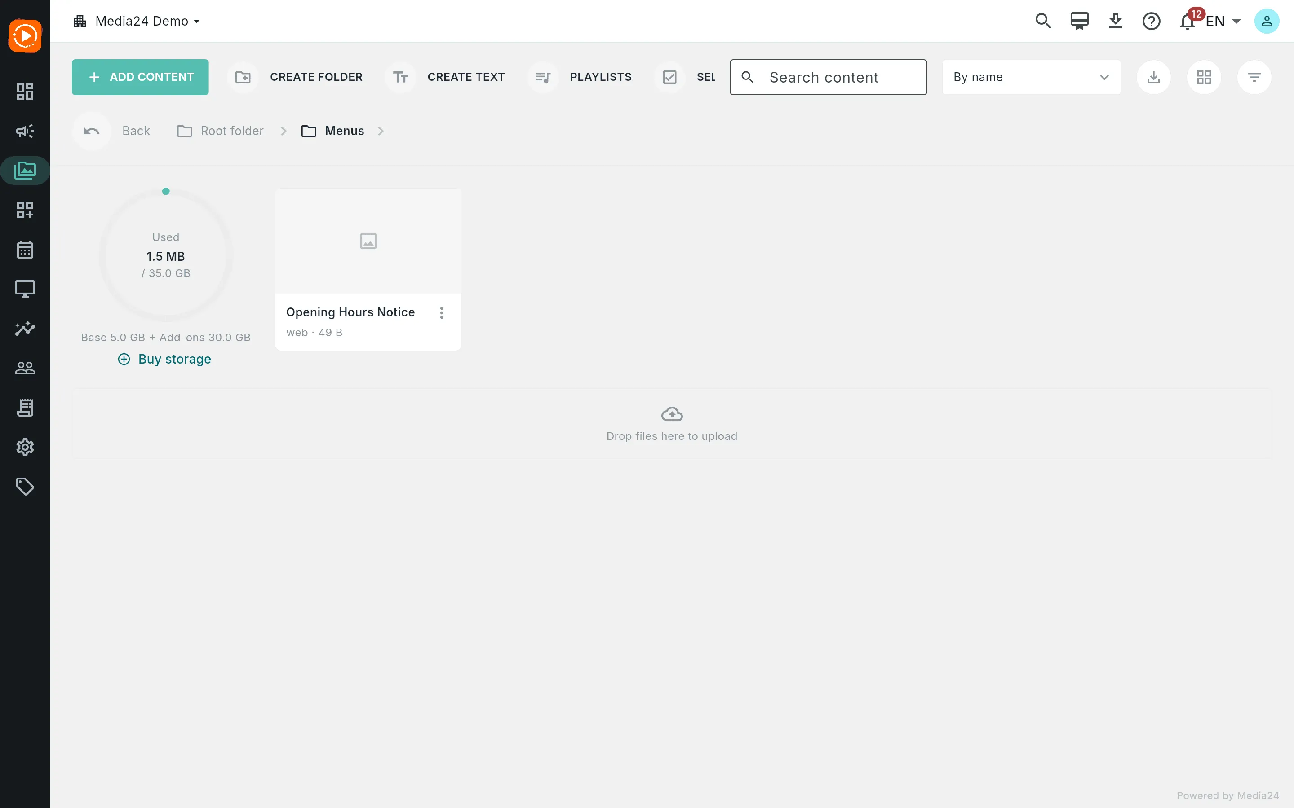Open the Opening Hours Notice thumbnail
This screenshot has width=1294, height=808.
[368, 241]
